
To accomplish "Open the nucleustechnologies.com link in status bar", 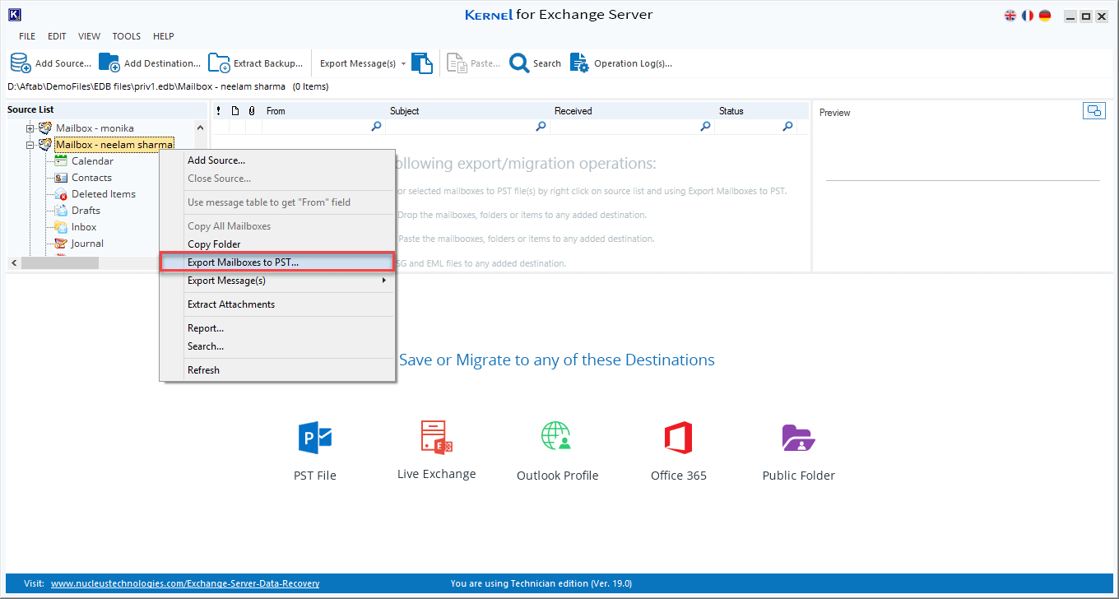I will tap(185, 583).
